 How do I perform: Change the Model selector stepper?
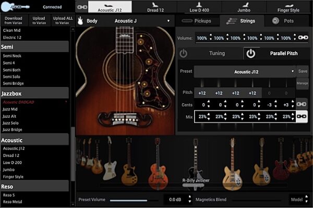tap(306, 199)
